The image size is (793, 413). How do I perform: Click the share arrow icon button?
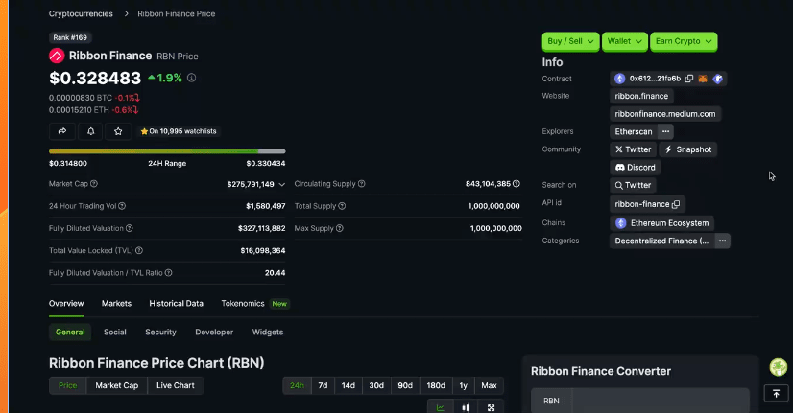pyautogui.click(x=62, y=131)
